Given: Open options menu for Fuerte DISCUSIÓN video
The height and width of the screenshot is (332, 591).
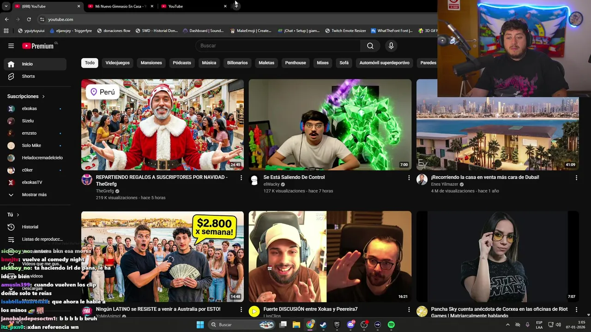Looking at the screenshot, I should 409,309.
